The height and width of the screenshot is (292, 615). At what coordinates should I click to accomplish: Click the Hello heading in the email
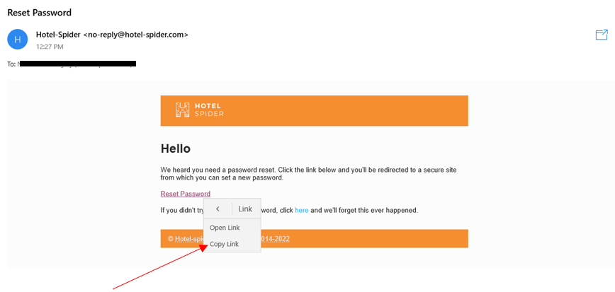[x=176, y=148]
